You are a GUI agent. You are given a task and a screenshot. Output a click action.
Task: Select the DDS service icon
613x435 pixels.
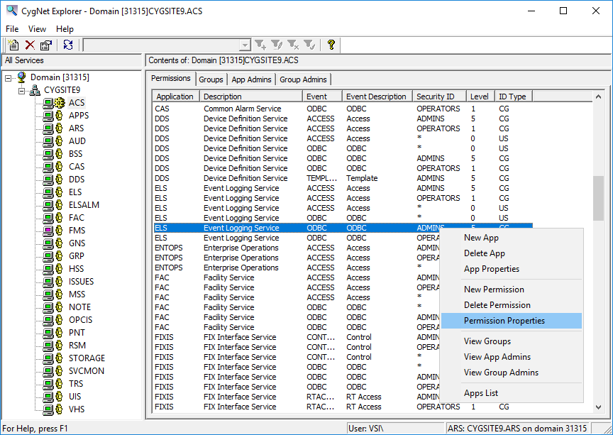point(53,179)
